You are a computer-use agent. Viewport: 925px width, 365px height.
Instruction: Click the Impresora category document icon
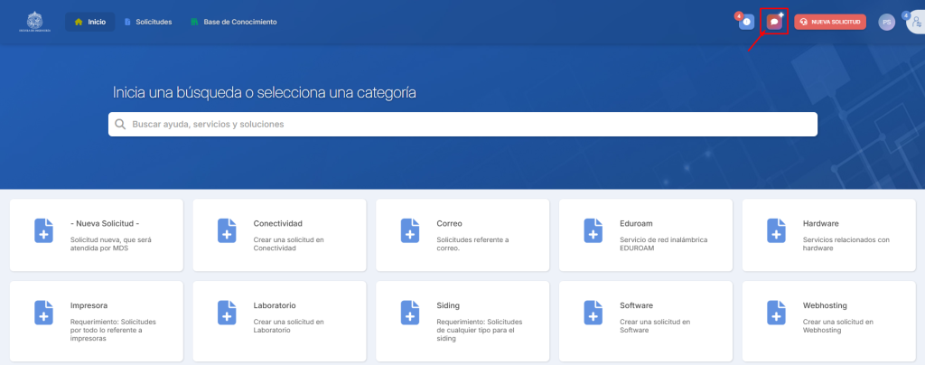[44, 312]
